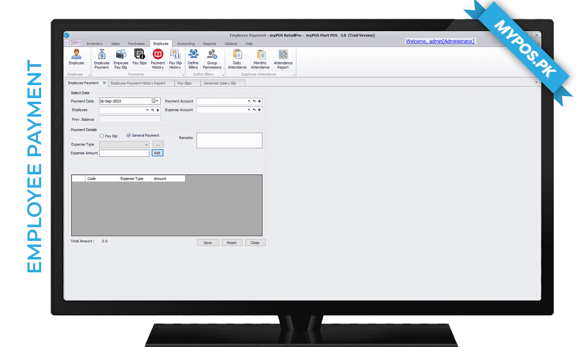Open Pay Slips from the ribbon

tap(140, 57)
